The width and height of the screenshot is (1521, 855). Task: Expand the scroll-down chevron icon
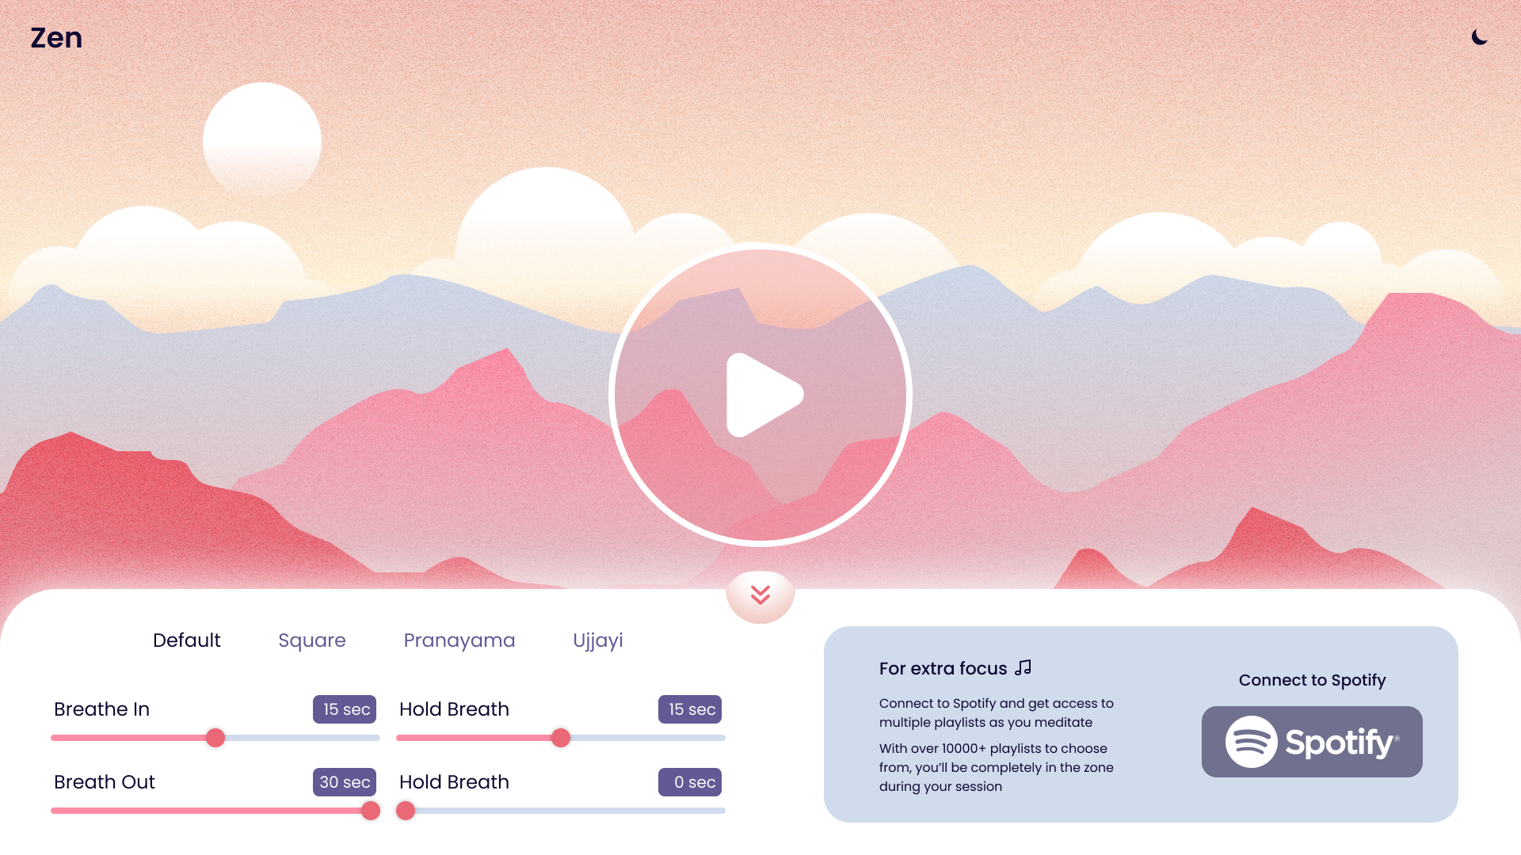point(760,595)
